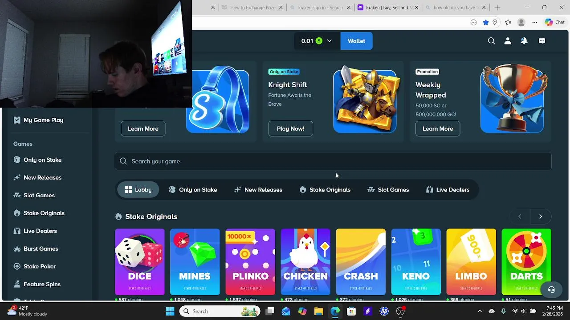Open the site search magnifier icon

[491, 41]
